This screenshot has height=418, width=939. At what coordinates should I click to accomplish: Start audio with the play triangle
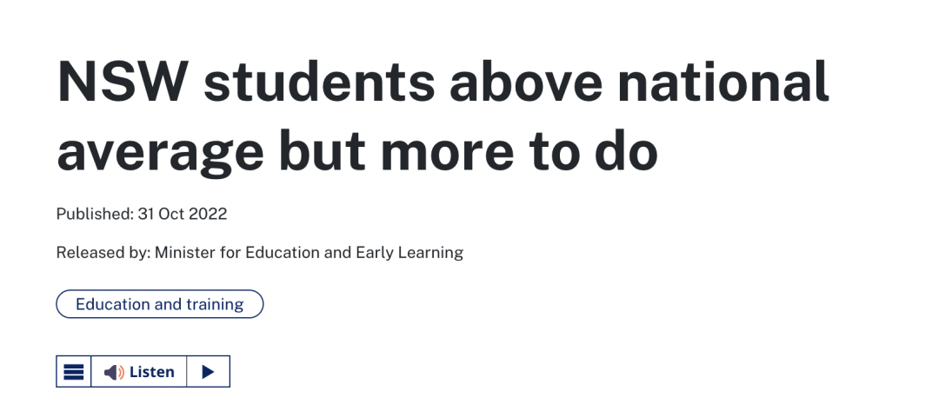pos(208,372)
